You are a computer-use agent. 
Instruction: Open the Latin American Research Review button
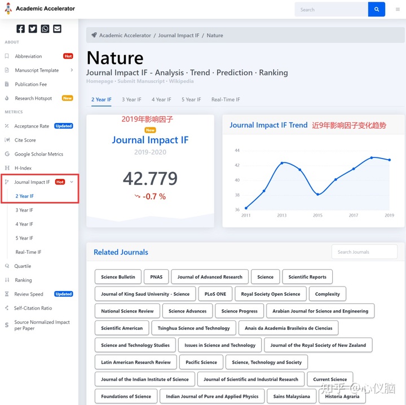coord(136,362)
